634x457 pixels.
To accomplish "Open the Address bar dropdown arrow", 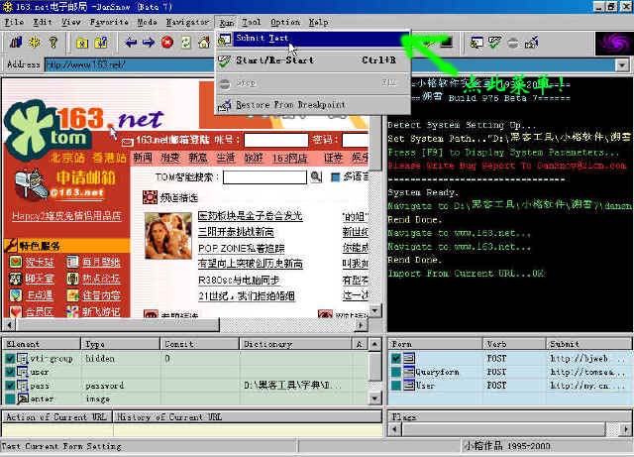I will (x=622, y=64).
